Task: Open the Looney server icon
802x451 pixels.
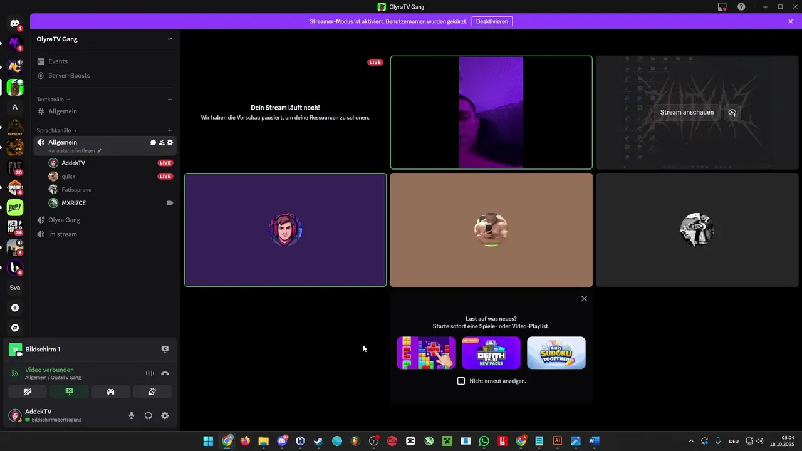Action: point(15,207)
